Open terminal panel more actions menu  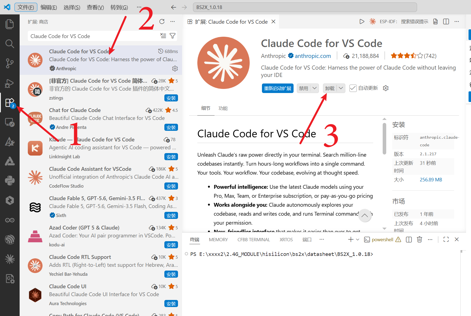(x=430, y=239)
